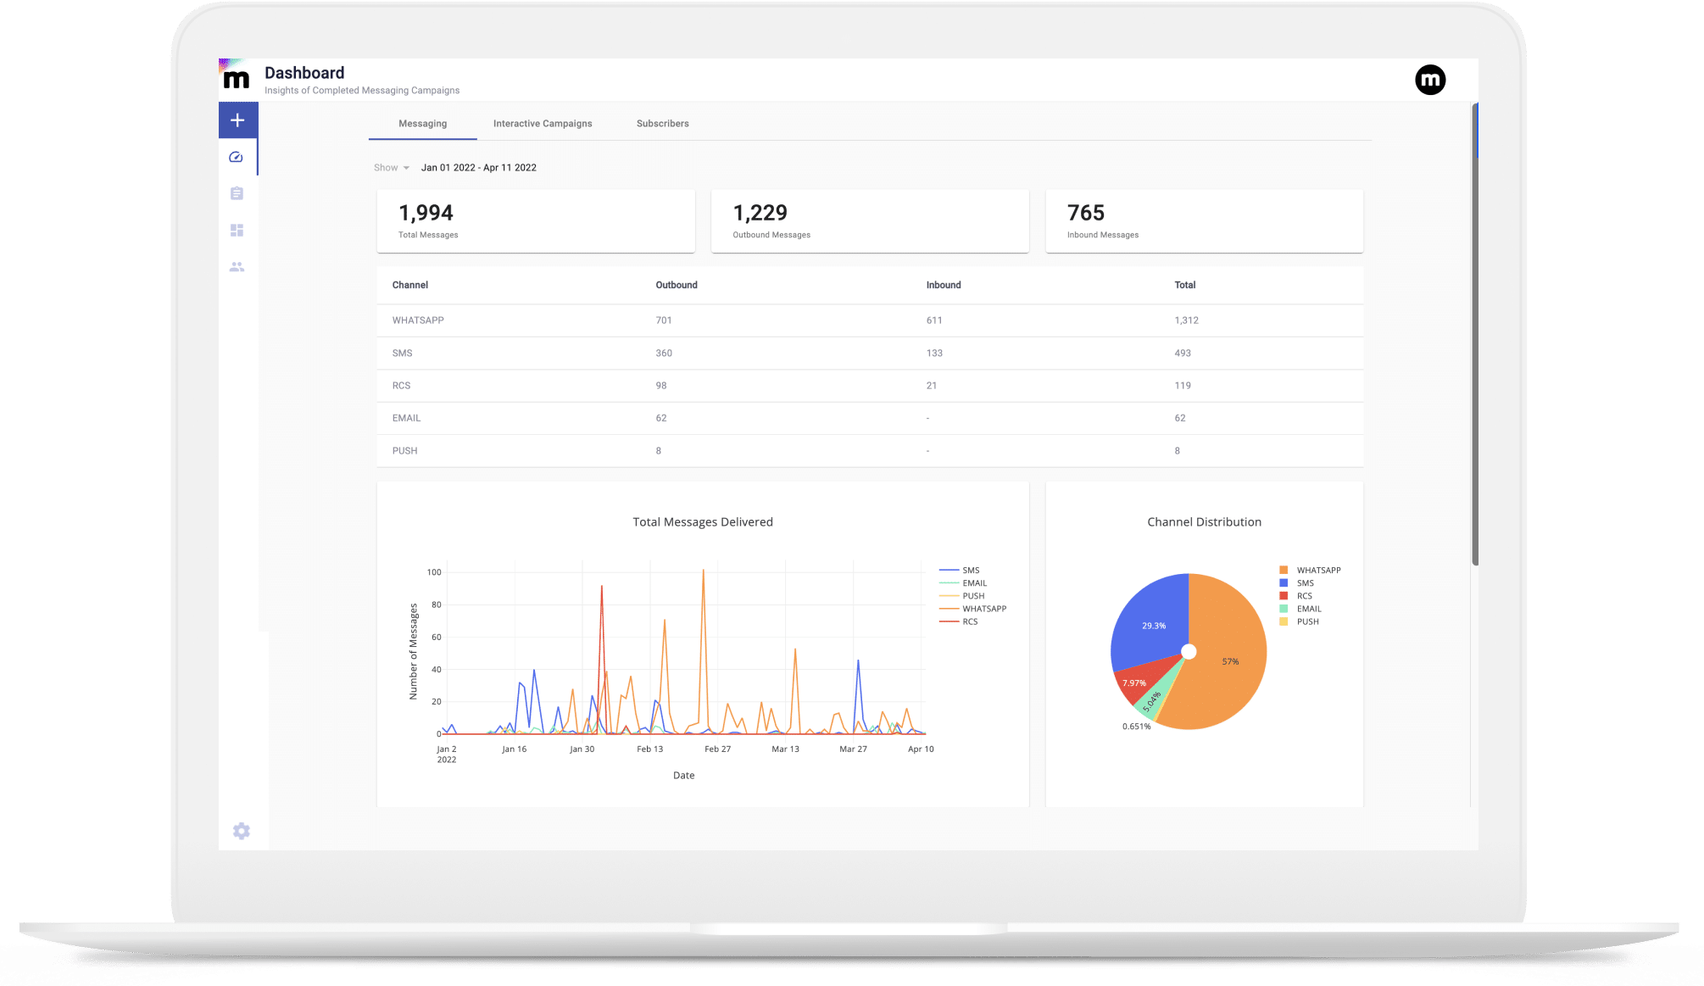Open the Jan 01 2022 - Apr 11 2022 date range
Image resolution: width=1704 pixels, height=986 pixels.
coord(478,168)
